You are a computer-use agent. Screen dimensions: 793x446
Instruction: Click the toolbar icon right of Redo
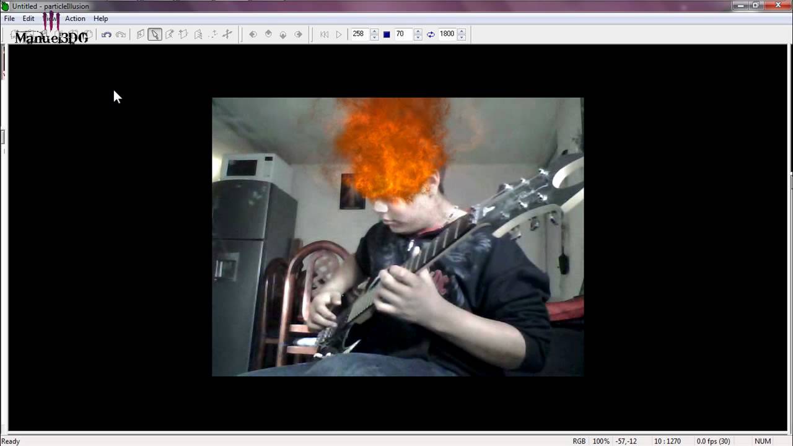(x=141, y=35)
